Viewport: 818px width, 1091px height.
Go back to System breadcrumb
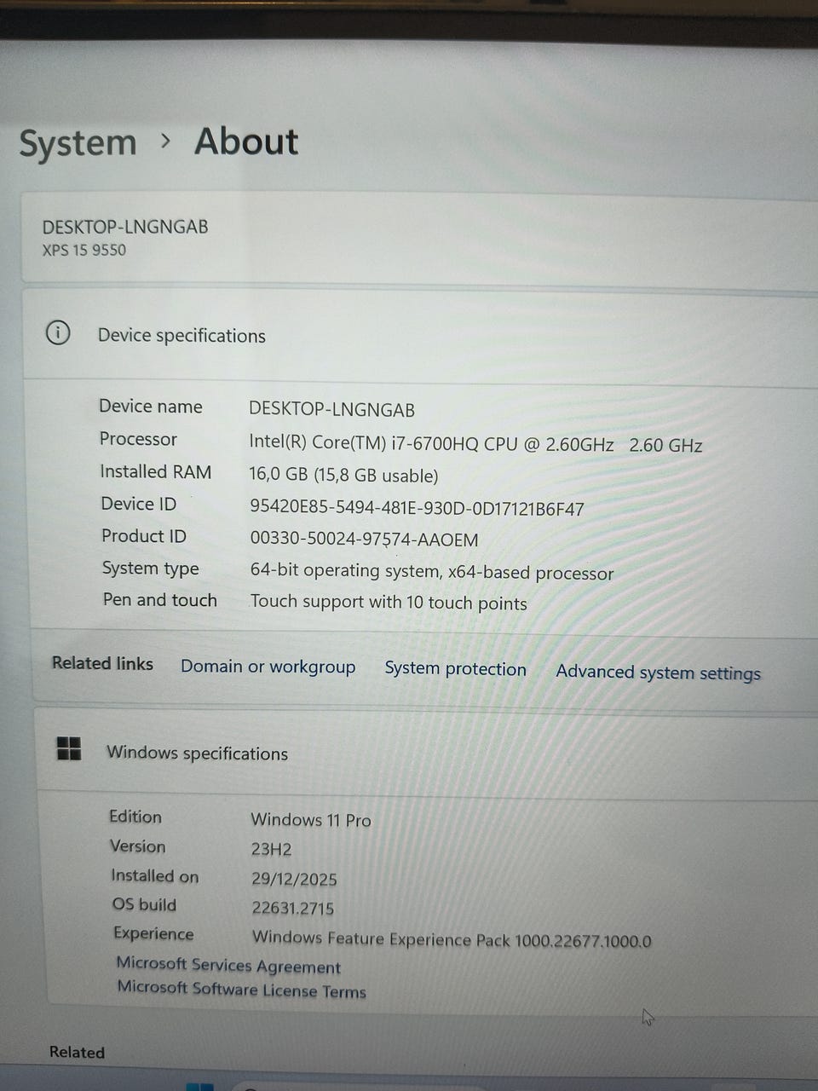(x=78, y=142)
